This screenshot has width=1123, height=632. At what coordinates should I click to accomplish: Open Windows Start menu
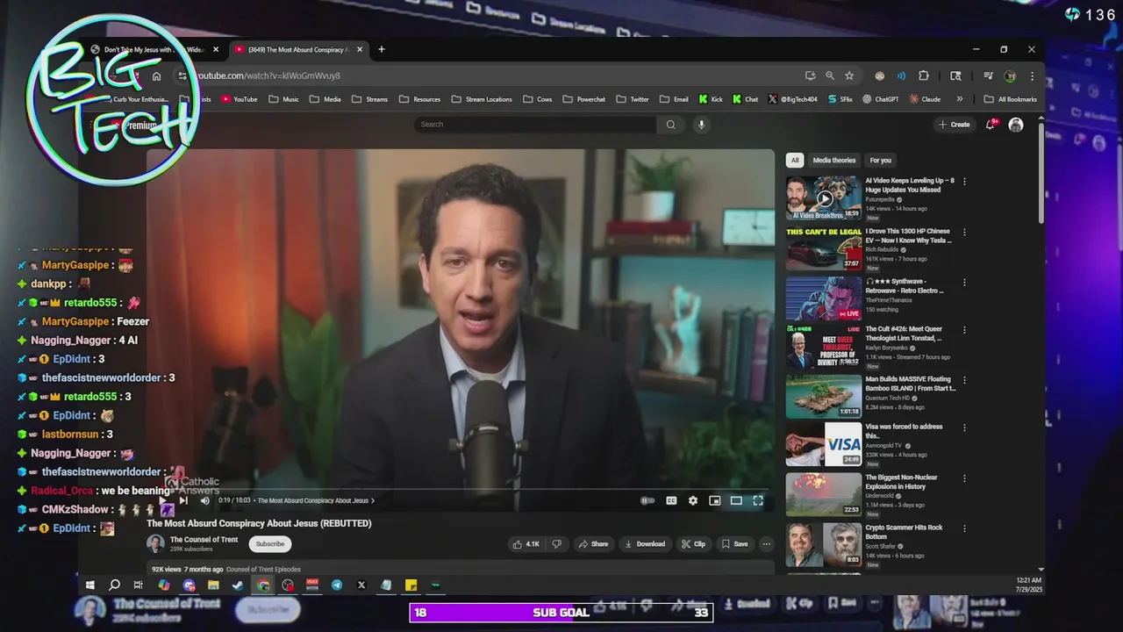(x=89, y=585)
